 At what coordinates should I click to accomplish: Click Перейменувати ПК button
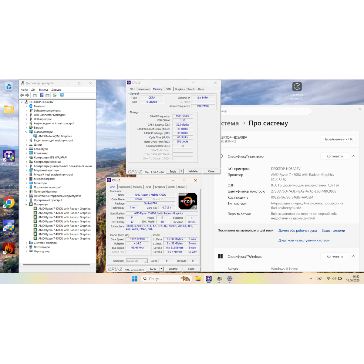[x=338, y=139]
